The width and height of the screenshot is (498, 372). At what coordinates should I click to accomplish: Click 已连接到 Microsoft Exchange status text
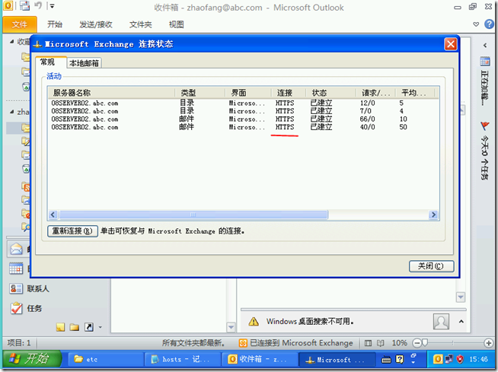[302, 343]
